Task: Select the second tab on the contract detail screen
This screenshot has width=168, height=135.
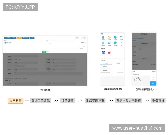Action: pyautogui.click(x=150, y=37)
